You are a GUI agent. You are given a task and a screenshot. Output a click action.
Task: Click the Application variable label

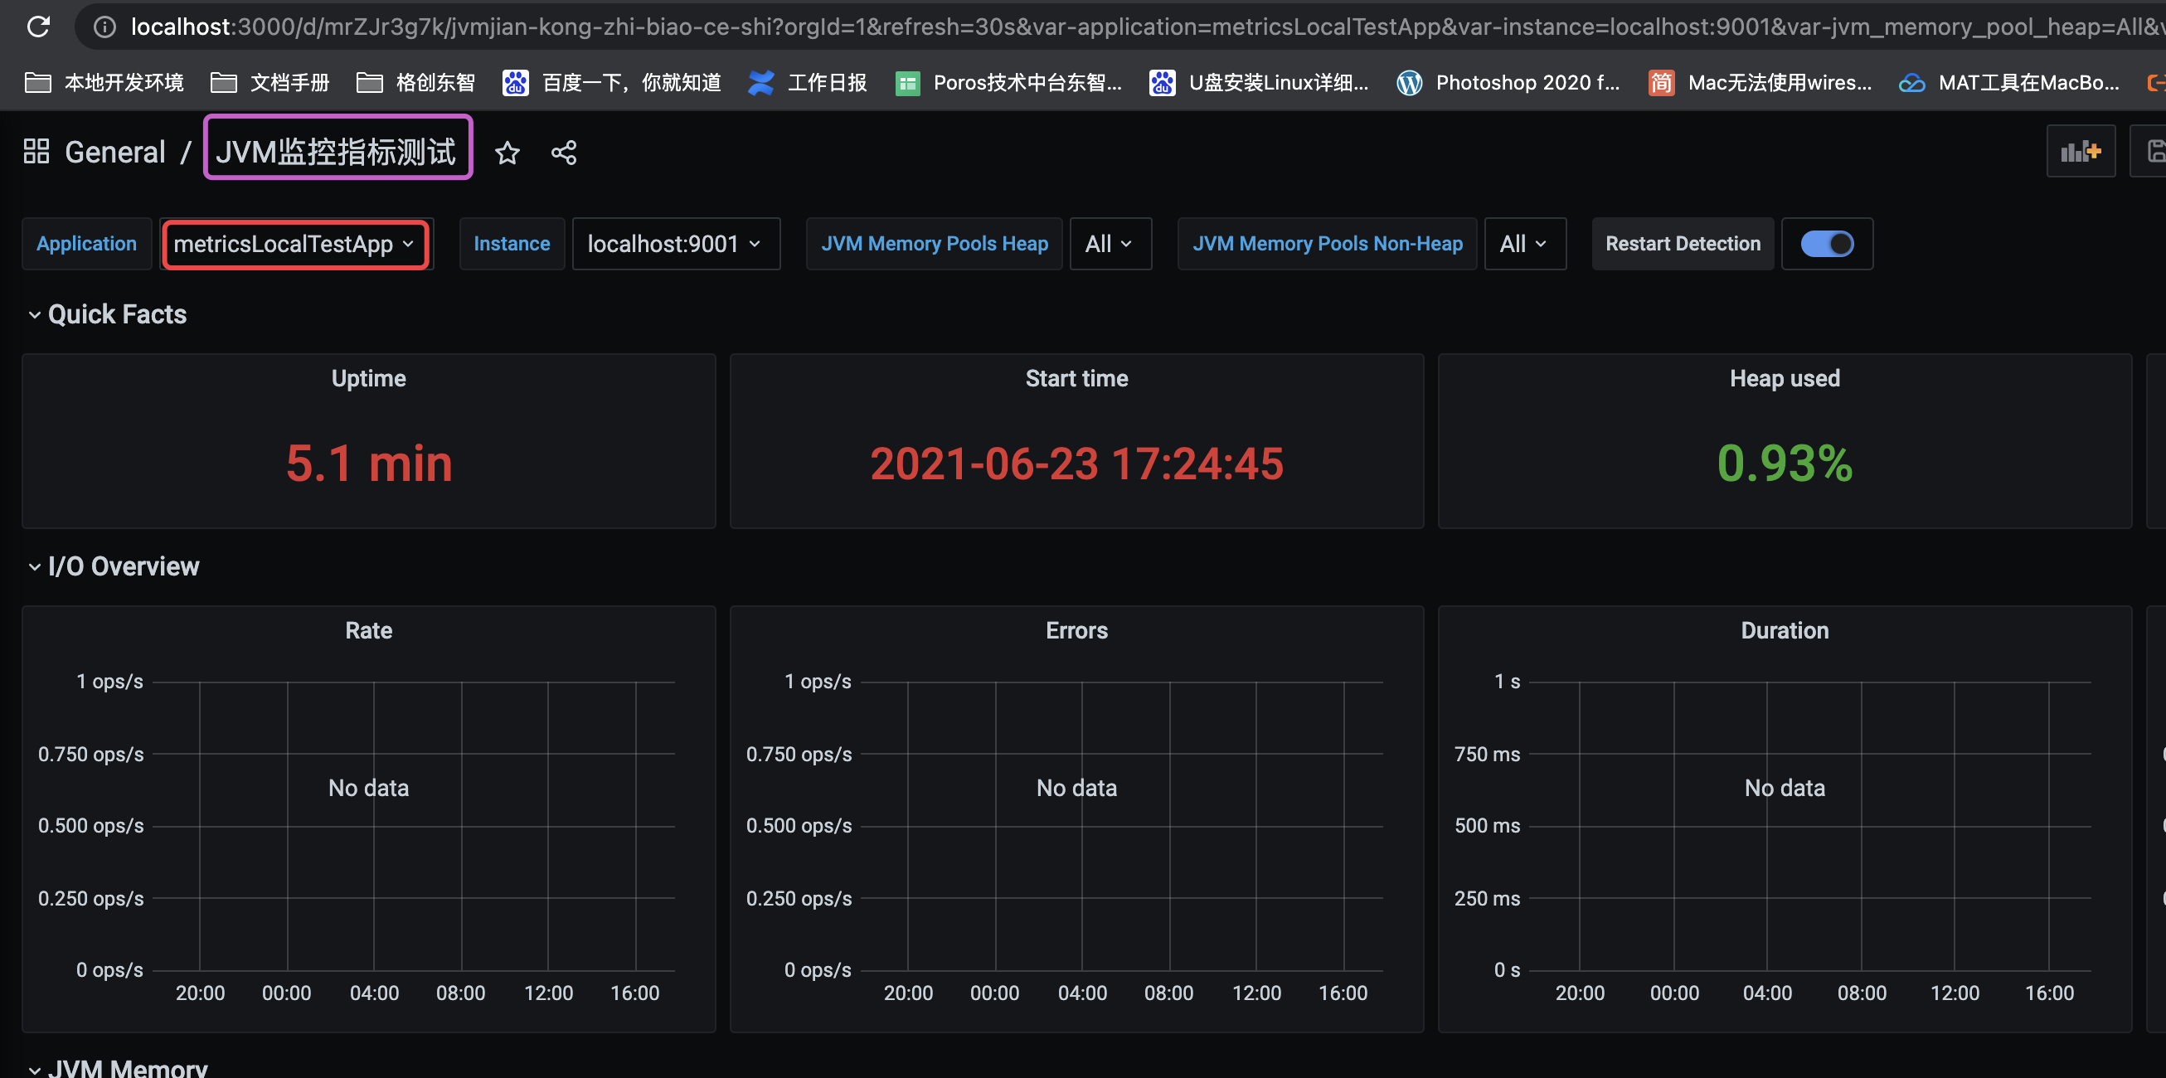pos(86,244)
